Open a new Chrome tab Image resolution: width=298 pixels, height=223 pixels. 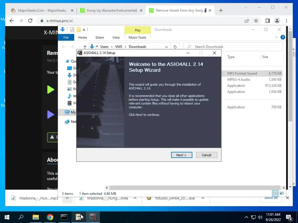(221, 10)
